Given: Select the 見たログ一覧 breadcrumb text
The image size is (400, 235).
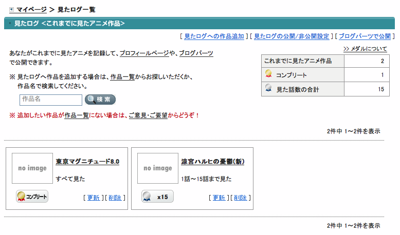Looking at the screenshot, I should pyautogui.click(x=77, y=10).
